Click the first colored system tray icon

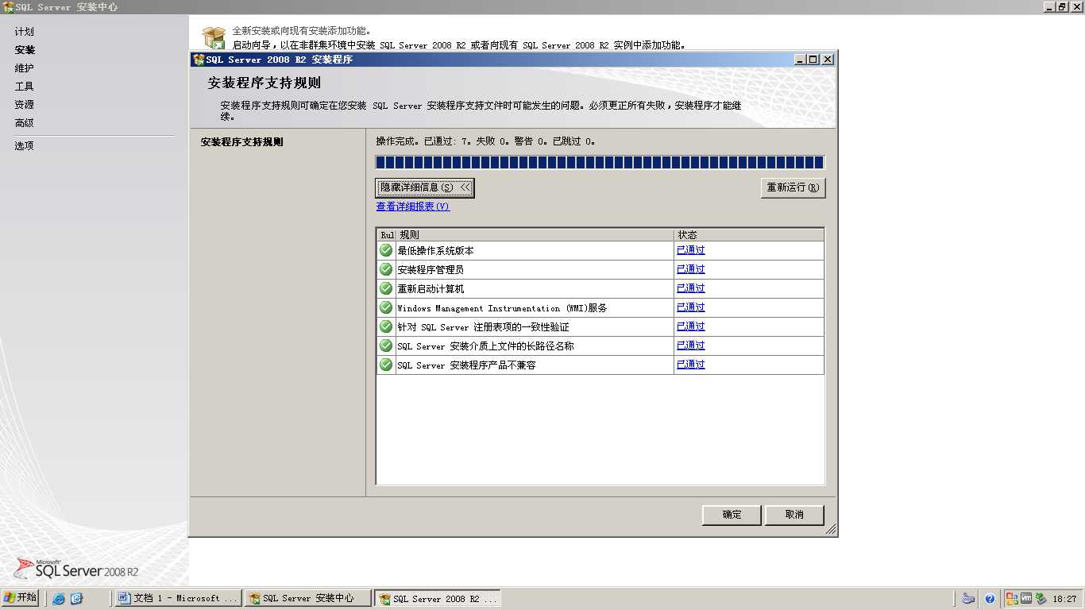1012,599
